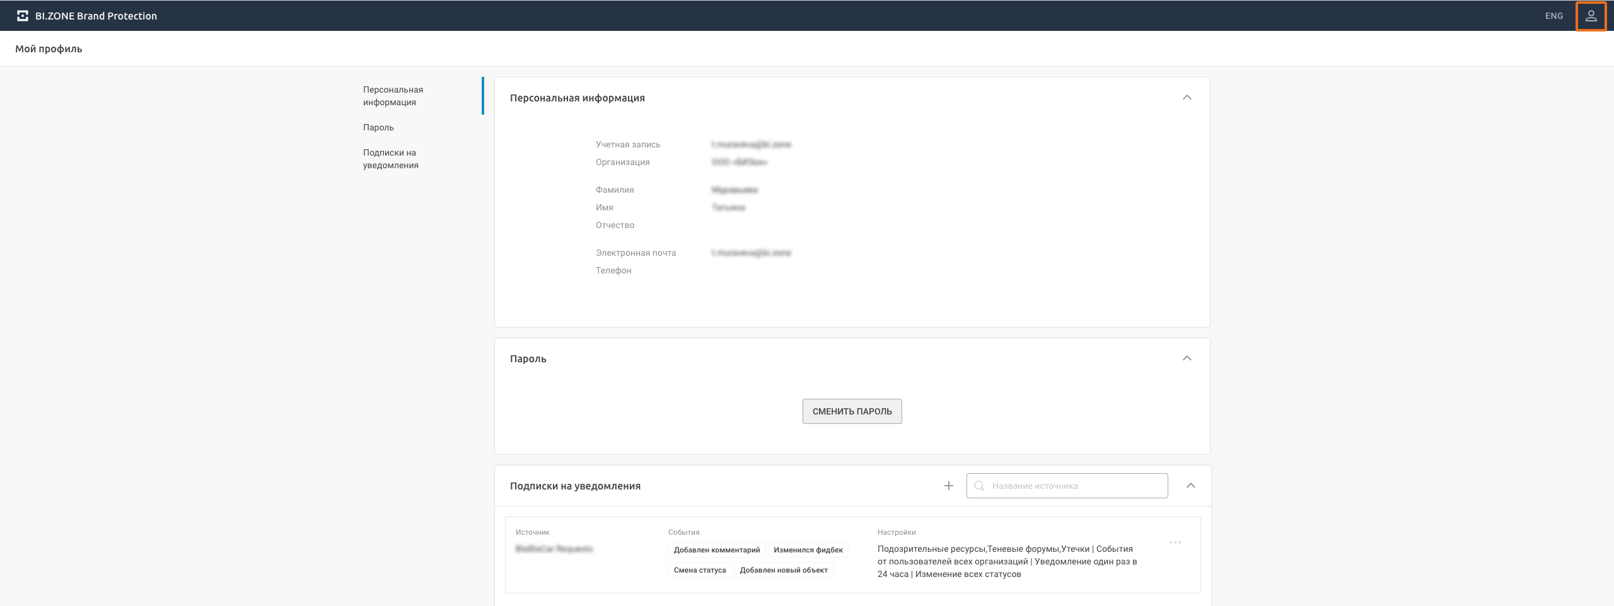Image resolution: width=1614 pixels, height=606 pixels.
Task: Click the Пароль section title in card
Action: pos(528,358)
